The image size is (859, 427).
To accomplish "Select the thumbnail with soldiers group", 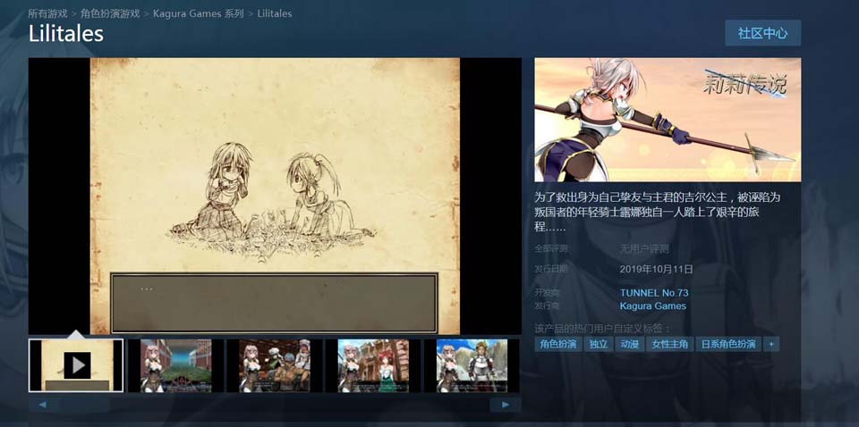I will pos(274,365).
